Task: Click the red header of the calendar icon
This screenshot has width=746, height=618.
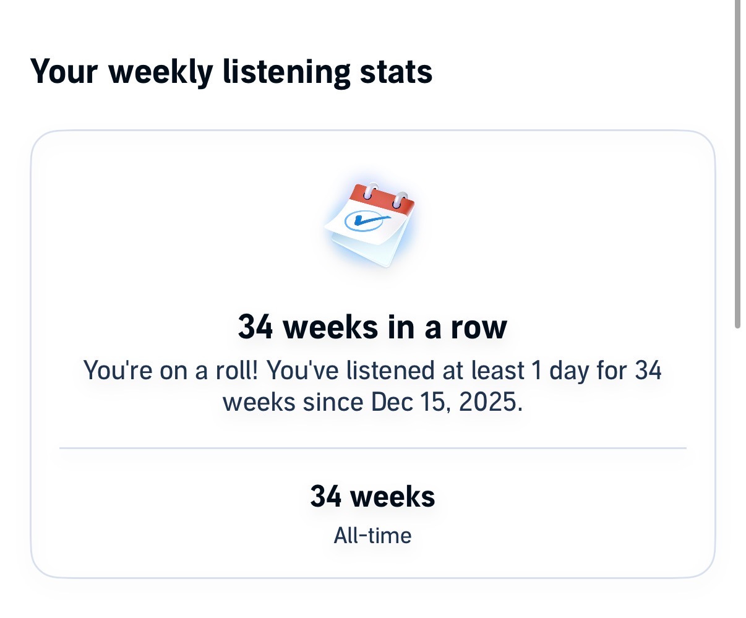Action: click(382, 198)
